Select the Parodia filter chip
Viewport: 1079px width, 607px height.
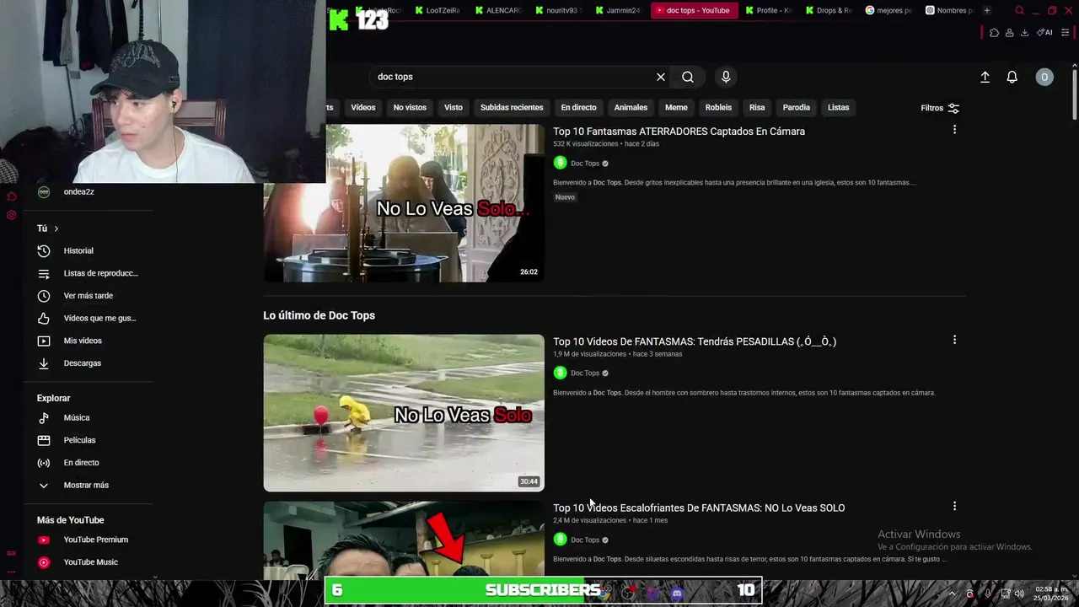coord(796,107)
